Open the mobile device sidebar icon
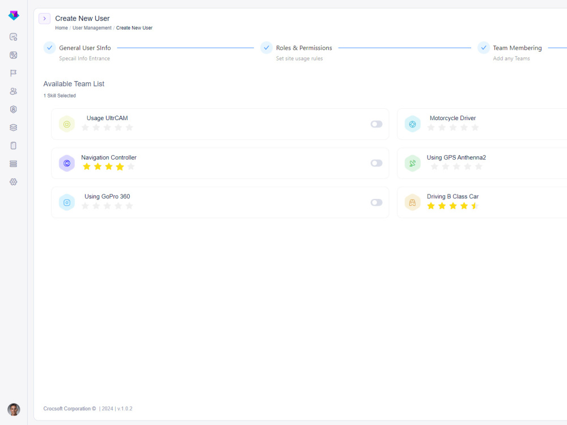The image size is (567, 425). pyautogui.click(x=14, y=146)
